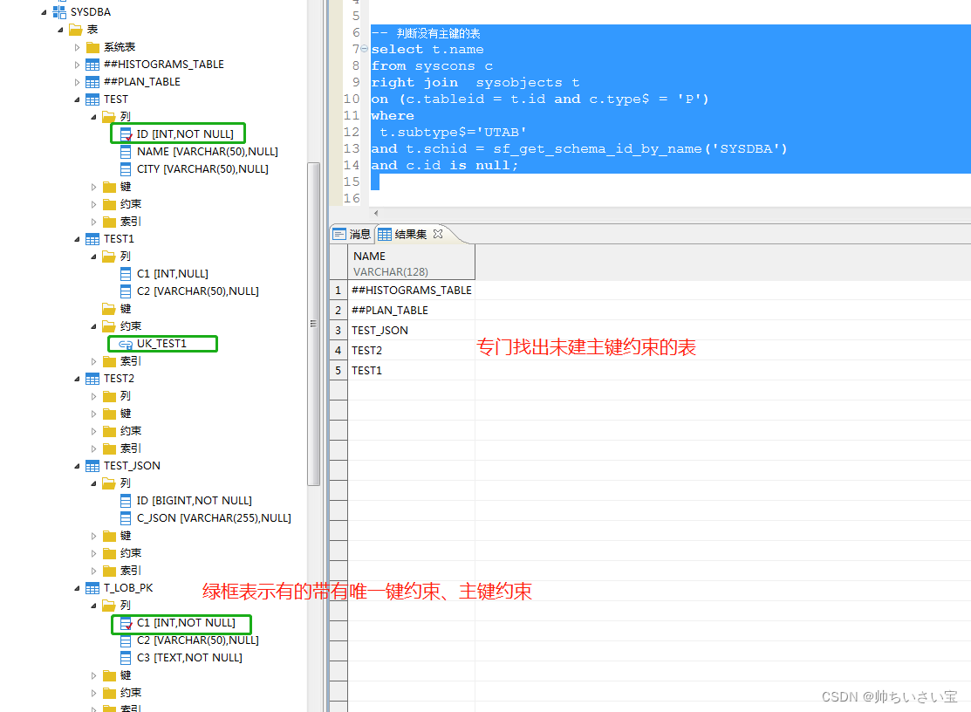Switch to the 消息 tab
Screen dimensions: 971x712
[x=352, y=234]
